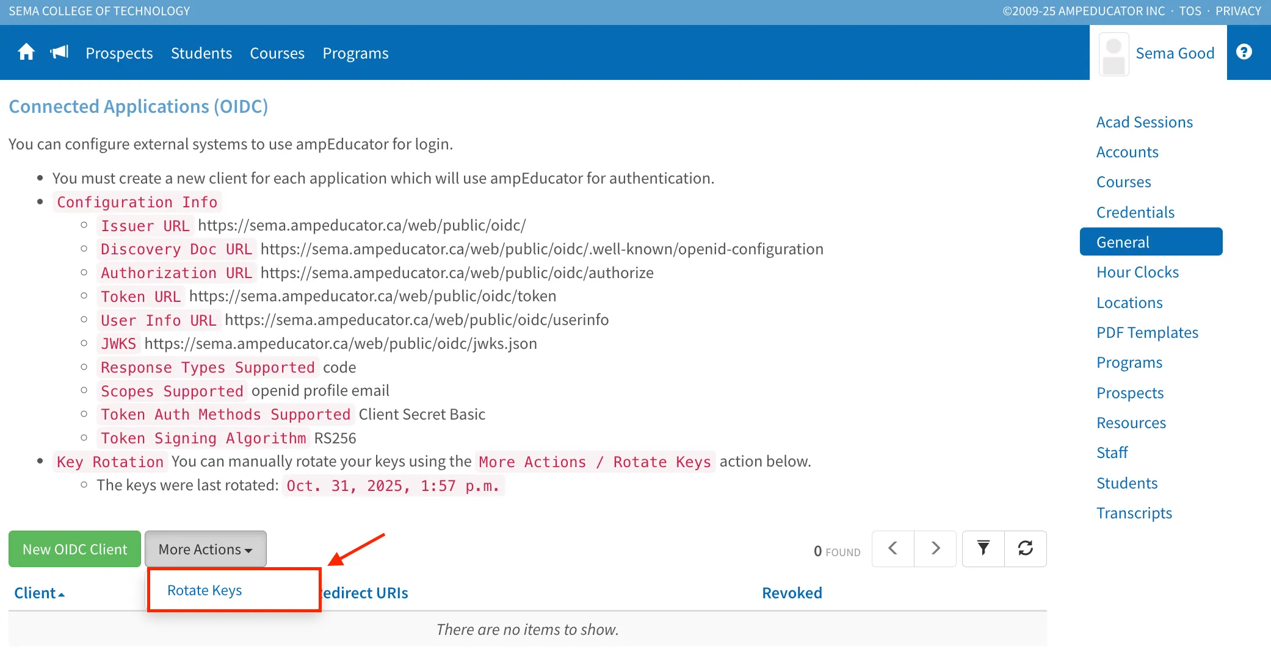The height and width of the screenshot is (655, 1271).
Task: Sort by the Revoked column
Action: tap(792, 593)
